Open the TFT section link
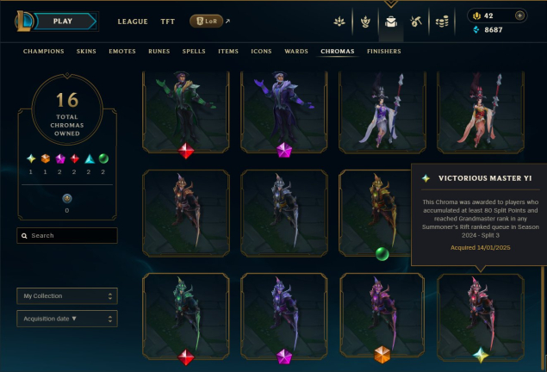The height and width of the screenshot is (372, 547). 167,22
